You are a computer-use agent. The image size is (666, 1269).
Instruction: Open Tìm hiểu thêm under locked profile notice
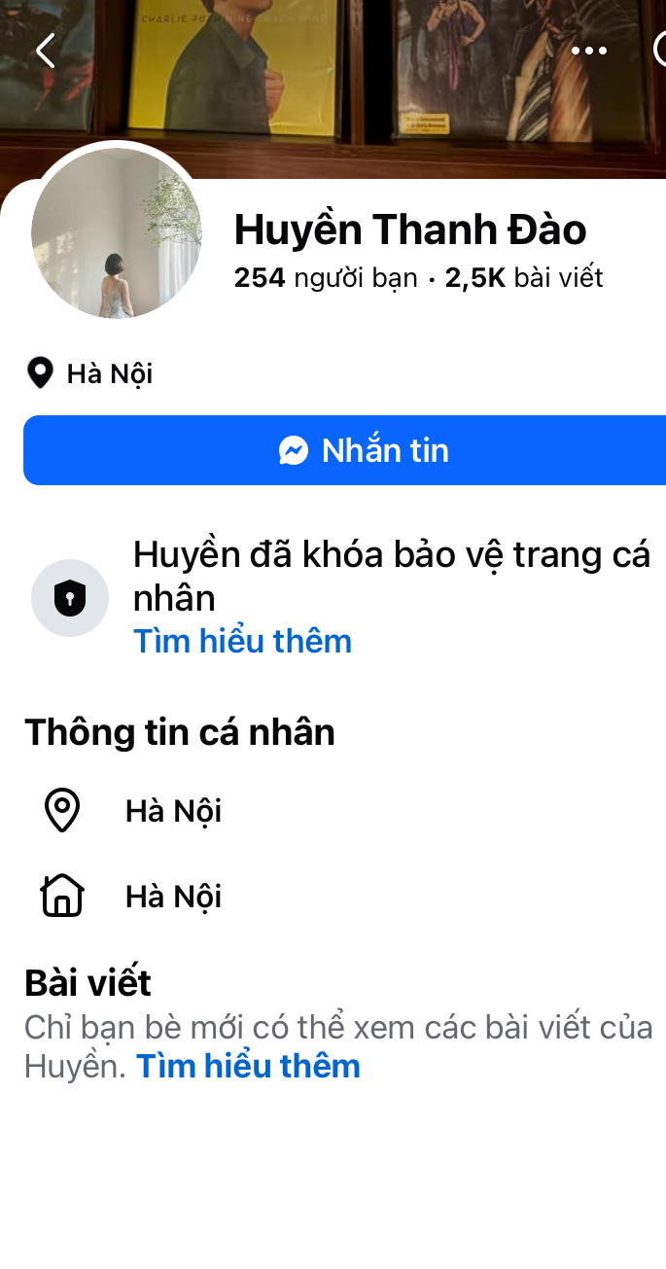(242, 642)
